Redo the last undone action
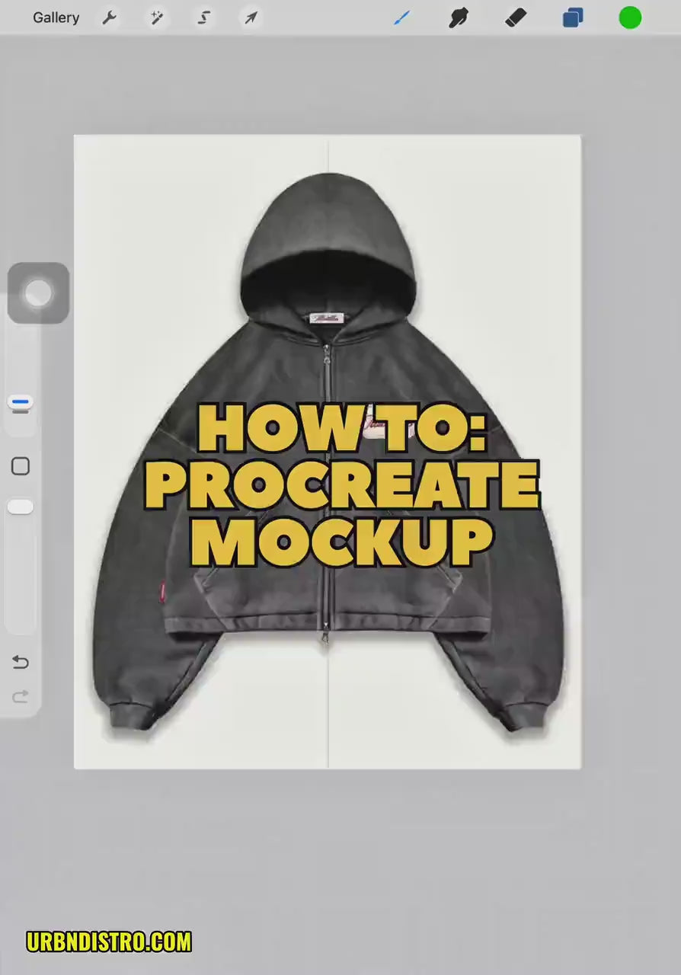The image size is (681, 975). coord(21,696)
